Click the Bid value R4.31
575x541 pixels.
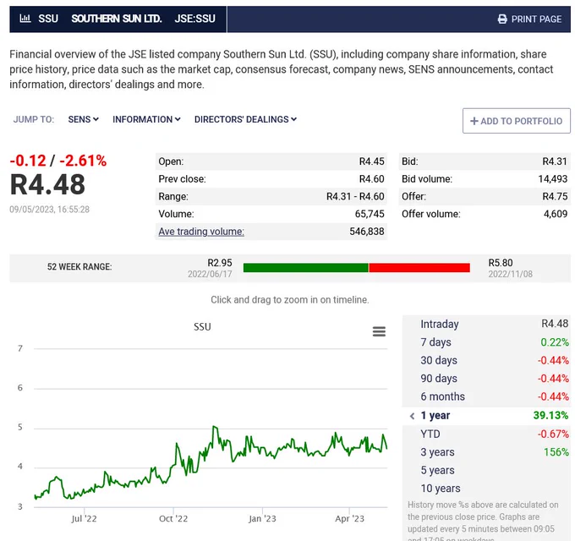click(x=555, y=161)
